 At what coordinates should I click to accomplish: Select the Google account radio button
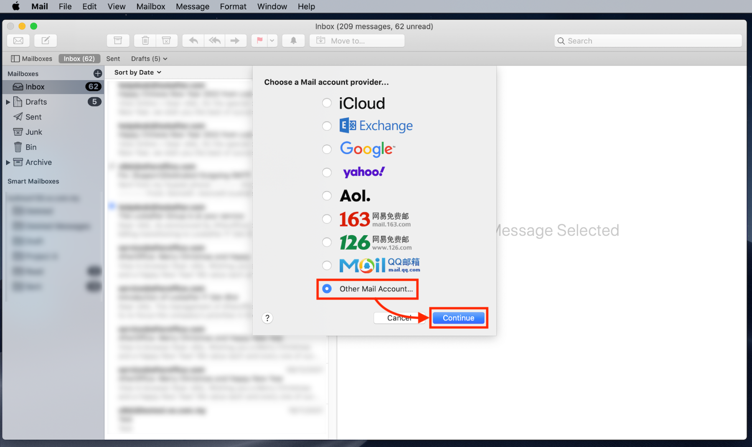coord(327,149)
